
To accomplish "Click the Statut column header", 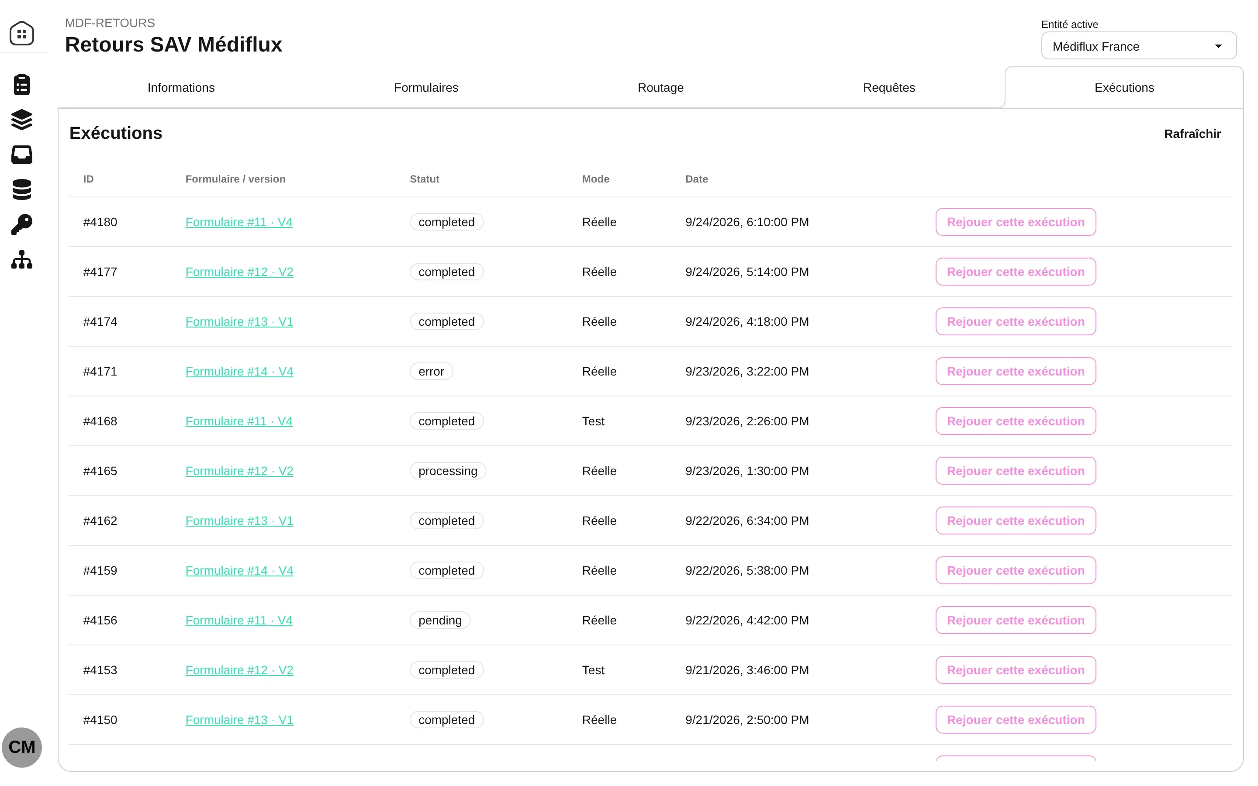I will [424, 179].
